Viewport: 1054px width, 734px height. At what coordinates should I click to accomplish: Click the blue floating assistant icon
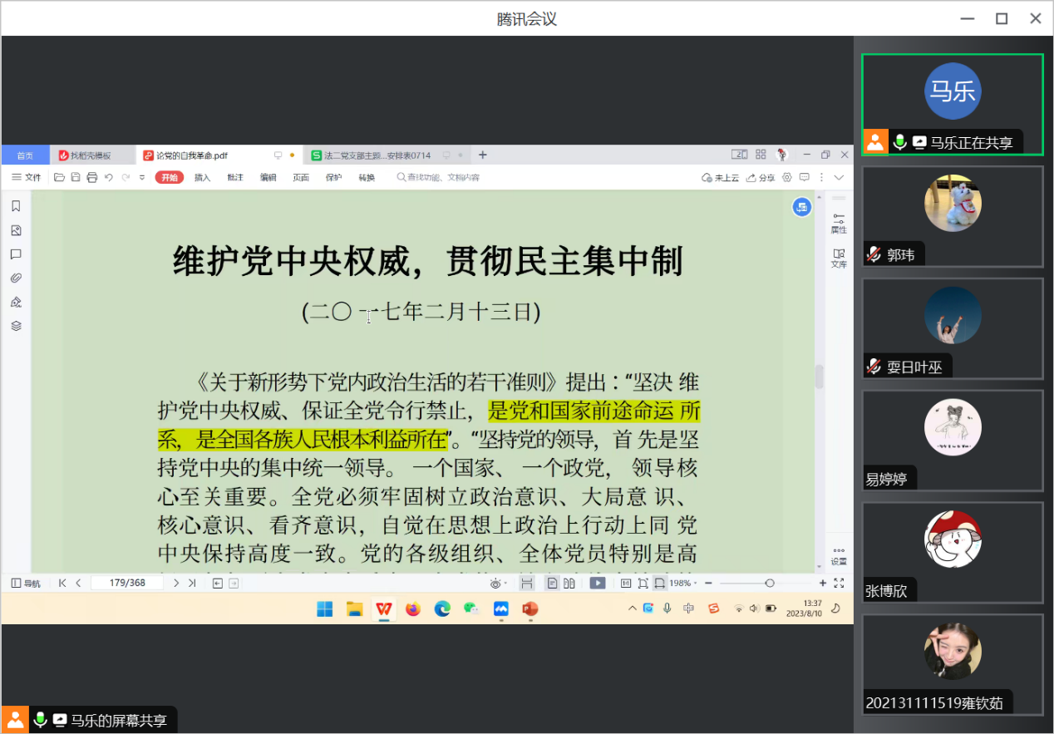click(x=801, y=207)
